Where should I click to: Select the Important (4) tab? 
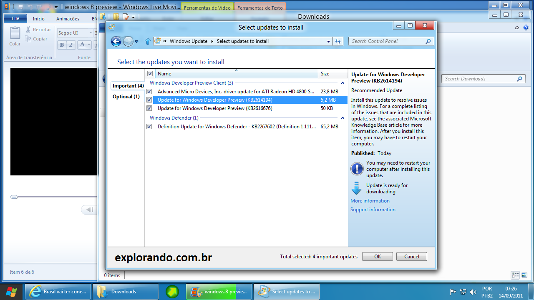(x=128, y=85)
